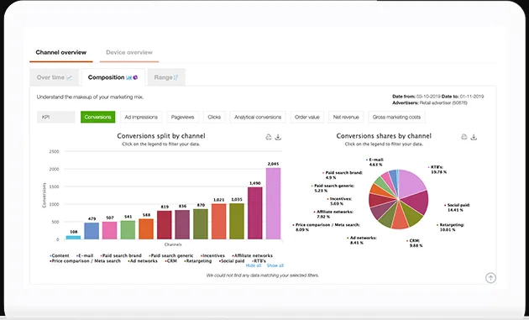529x320 pixels.
Task: Select the Composition sub-tab
Action: (113, 77)
